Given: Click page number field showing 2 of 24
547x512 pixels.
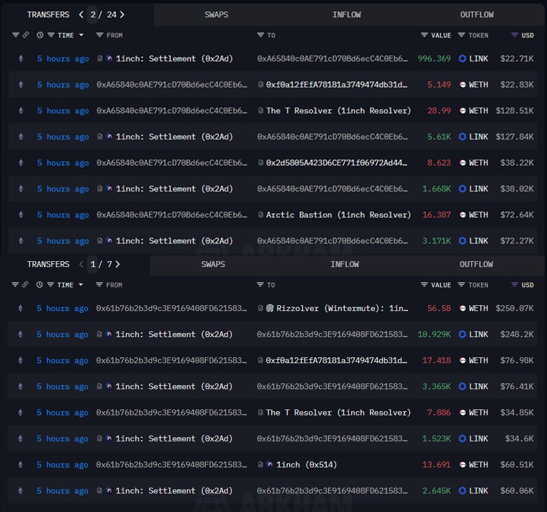Looking at the screenshot, I should tap(93, 14).
